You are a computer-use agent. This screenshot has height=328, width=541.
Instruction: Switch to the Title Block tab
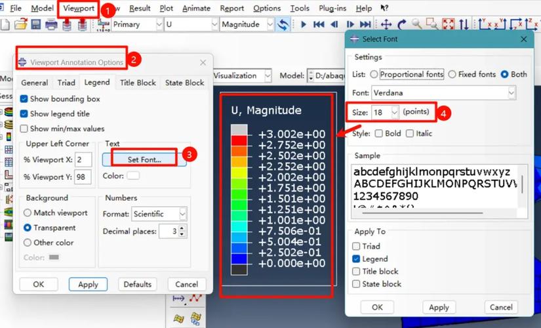138,83
